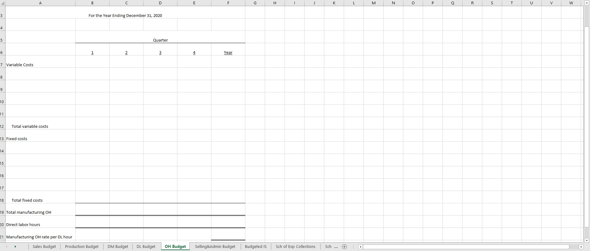Select column E header
This screenshot has height=251, width=590.
pyautogui.click(x=194, y=3)
